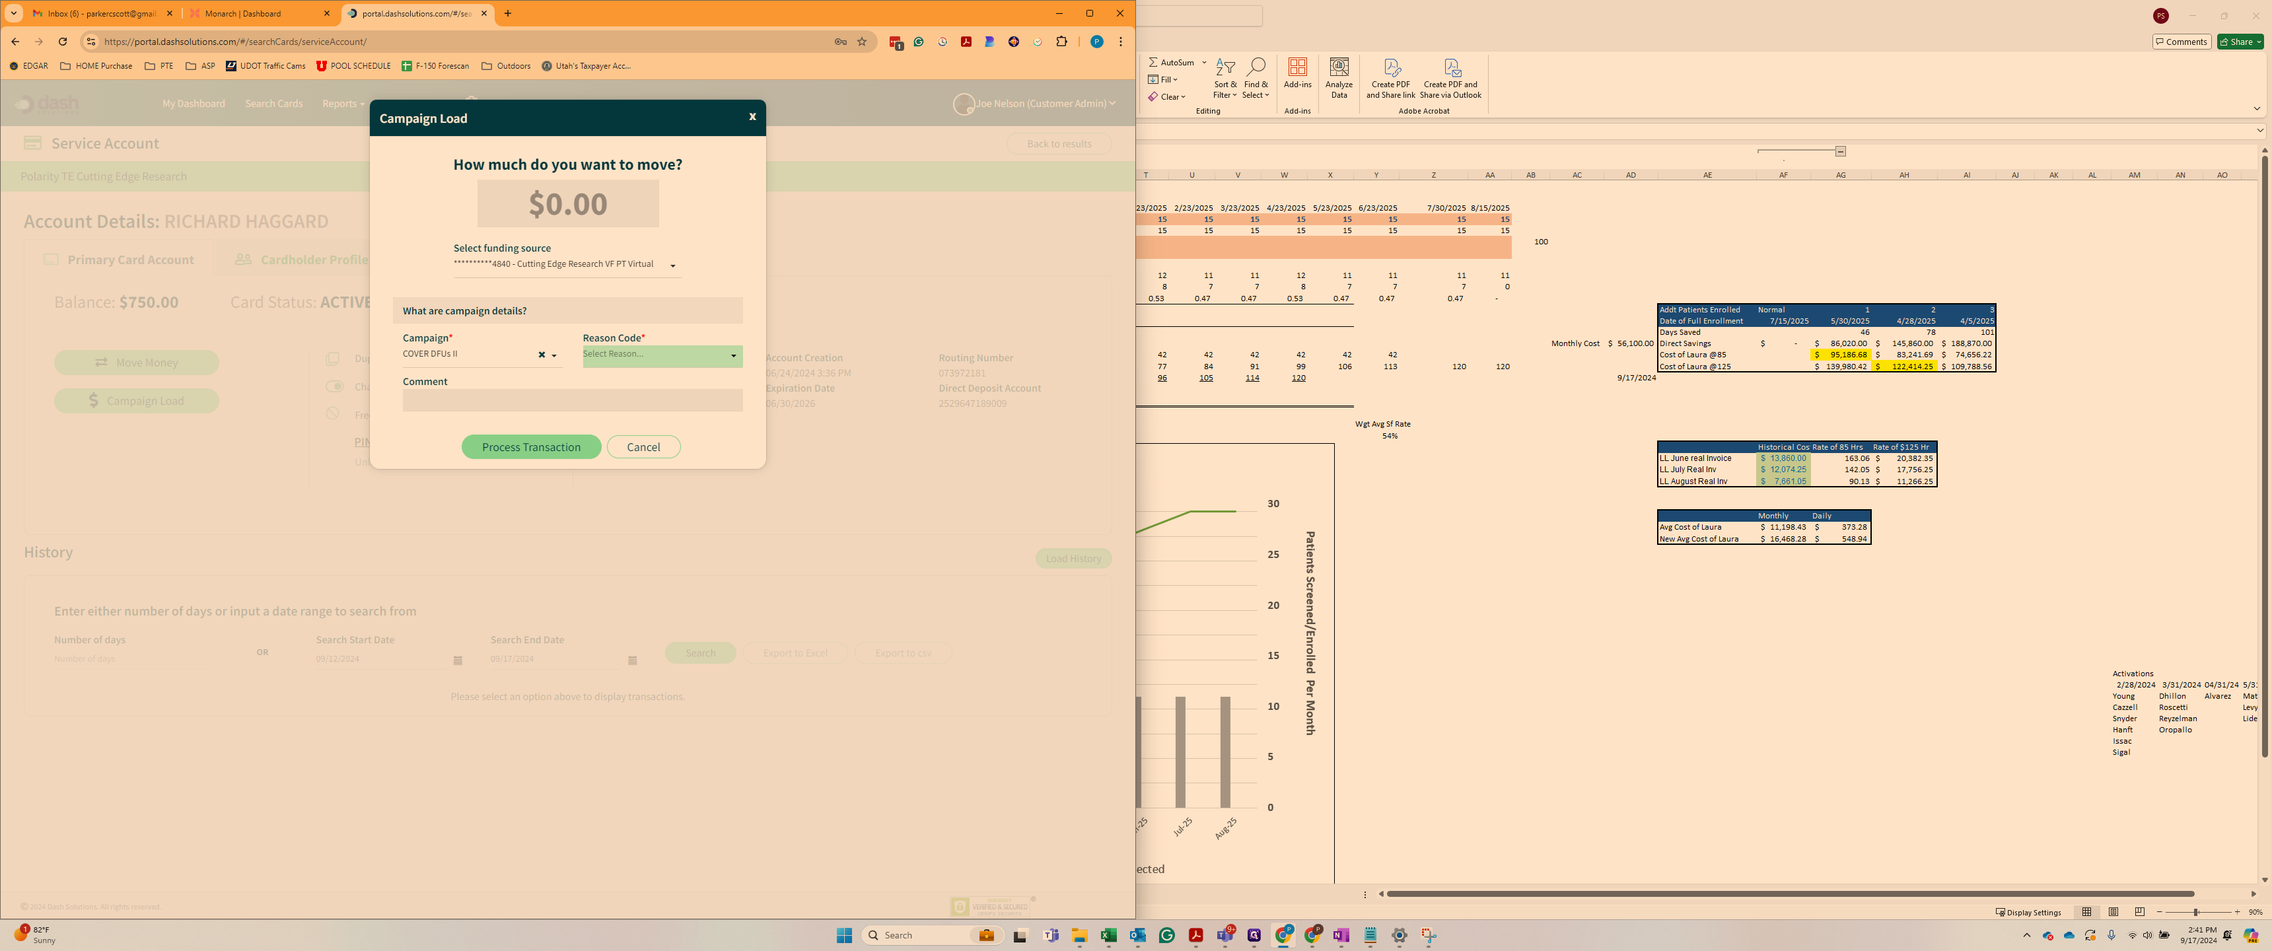Click Find & Select in Excel ribbon
Image resolution: width=2272 pixels, height=951 pixels.
[x=1255, y=79]
